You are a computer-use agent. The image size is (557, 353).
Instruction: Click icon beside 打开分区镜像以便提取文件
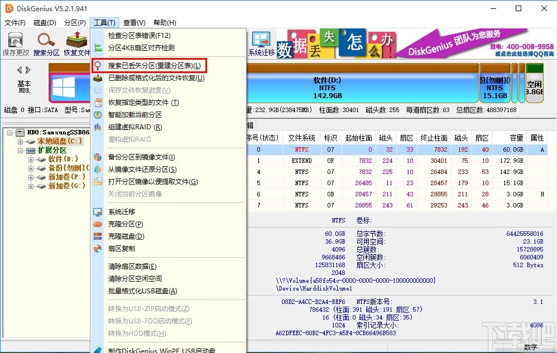point(98,182)
